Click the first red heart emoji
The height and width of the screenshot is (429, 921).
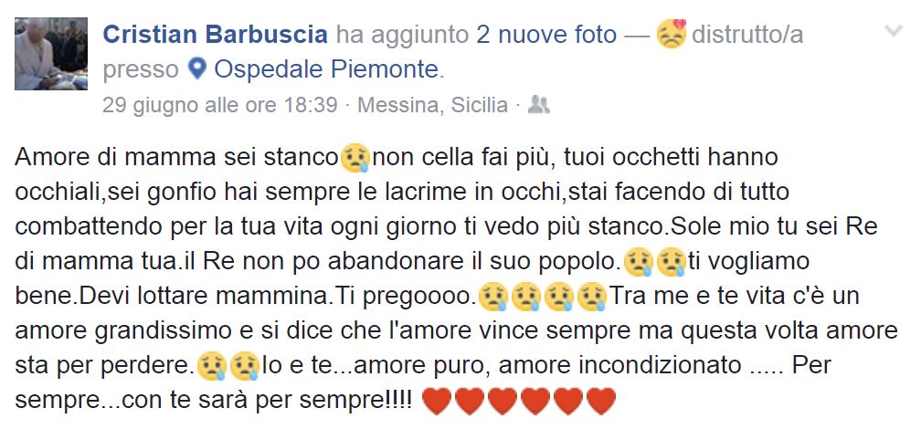(437, 402)
